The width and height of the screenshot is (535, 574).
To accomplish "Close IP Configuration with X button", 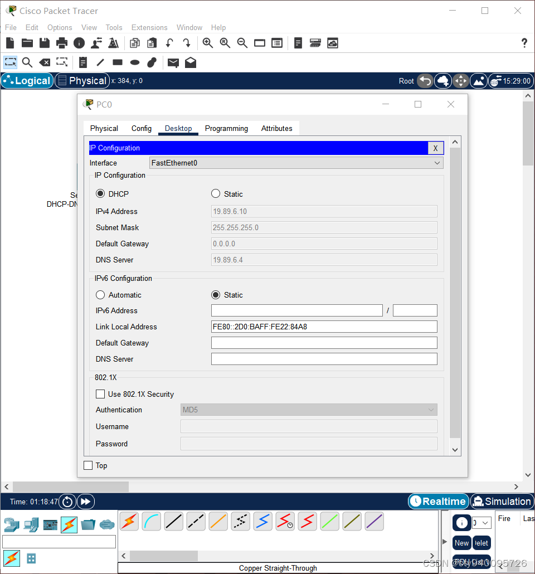I will (x=436, y=148).
